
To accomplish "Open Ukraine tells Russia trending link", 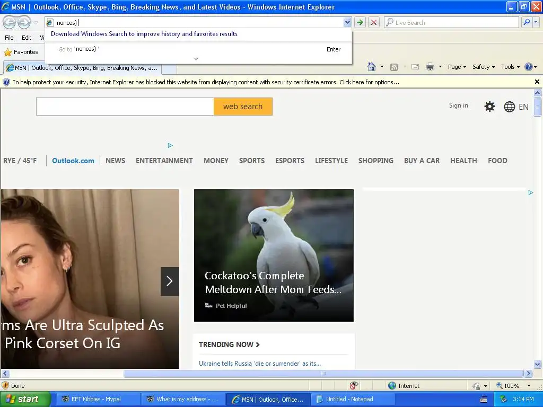I will [260, 364].
